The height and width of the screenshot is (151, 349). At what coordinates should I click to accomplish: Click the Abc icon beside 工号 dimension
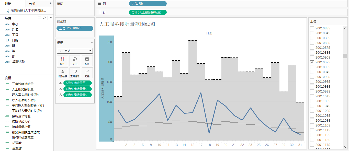[x=7, y=35]
